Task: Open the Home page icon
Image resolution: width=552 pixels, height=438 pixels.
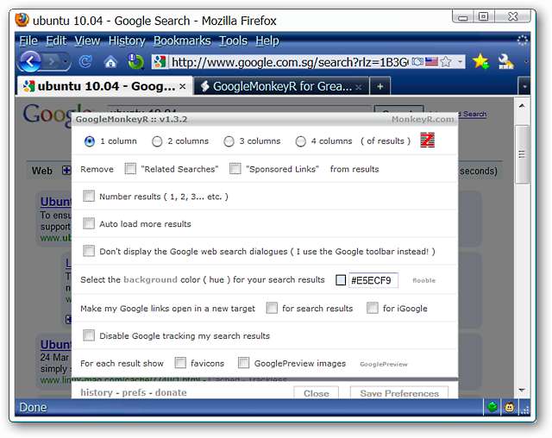Action: [110, 63]
